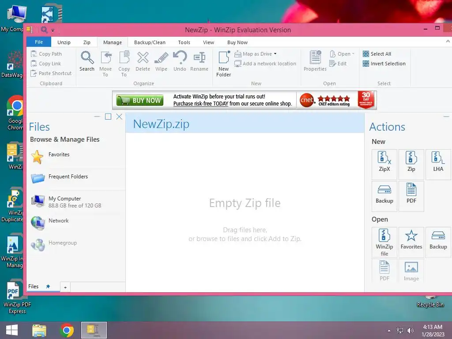Image resolution: width=452 pixels, height=339 pixels.
Task: Select the Copy To tool
Action: pyautogui.click(x=124, y=64)
